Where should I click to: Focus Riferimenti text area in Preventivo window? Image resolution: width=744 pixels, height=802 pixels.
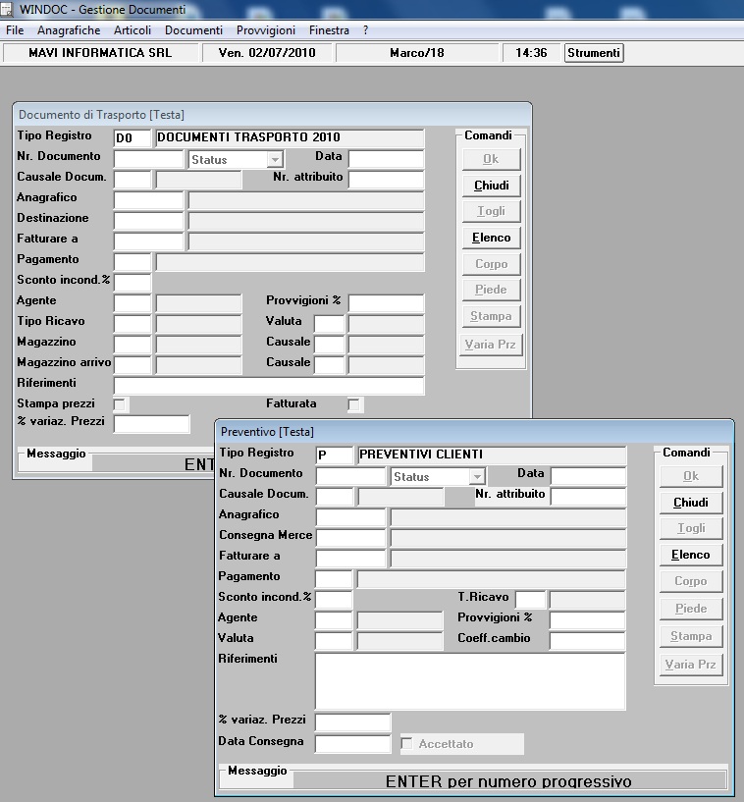click(x=470, y=681)
